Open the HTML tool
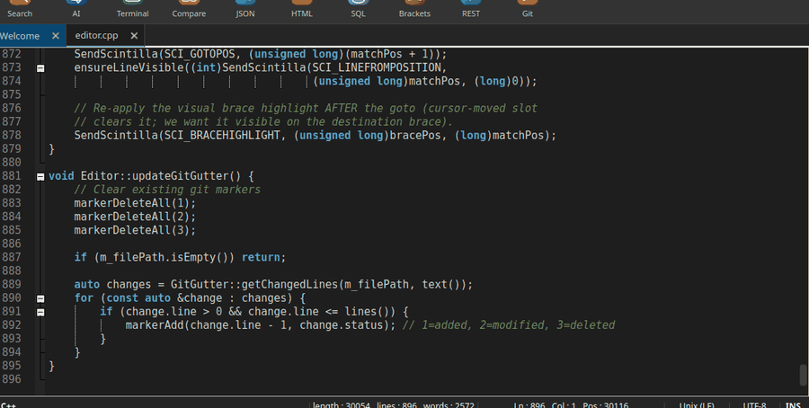Viewport: 809px width, 408px height. point(302,9)
